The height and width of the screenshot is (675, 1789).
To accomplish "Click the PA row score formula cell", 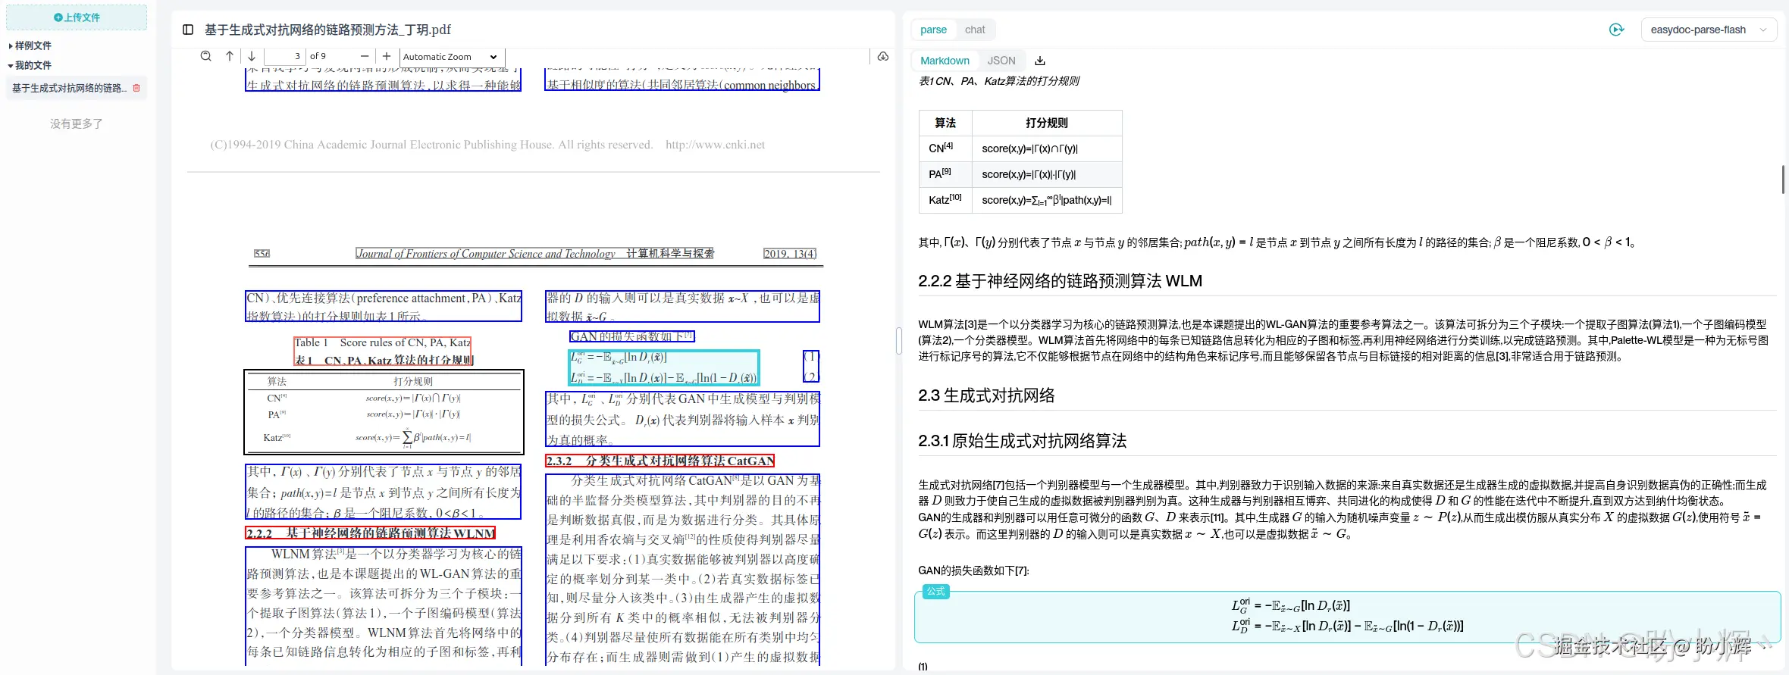I will (1046, 174).
